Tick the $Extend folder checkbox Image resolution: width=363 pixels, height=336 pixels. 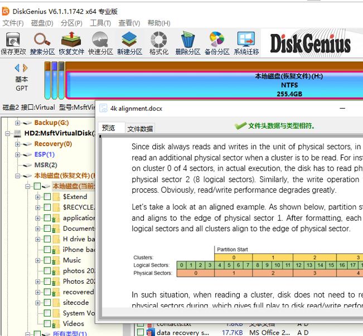coord(47,197)
